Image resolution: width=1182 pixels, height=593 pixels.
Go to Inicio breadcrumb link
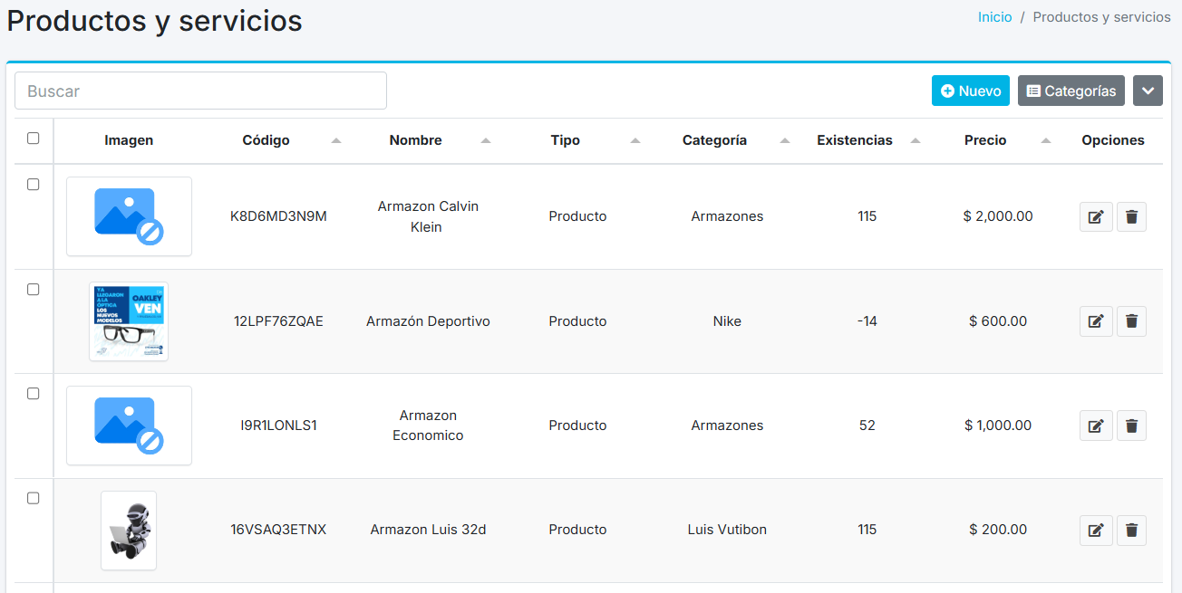click(x=994, y=17)
